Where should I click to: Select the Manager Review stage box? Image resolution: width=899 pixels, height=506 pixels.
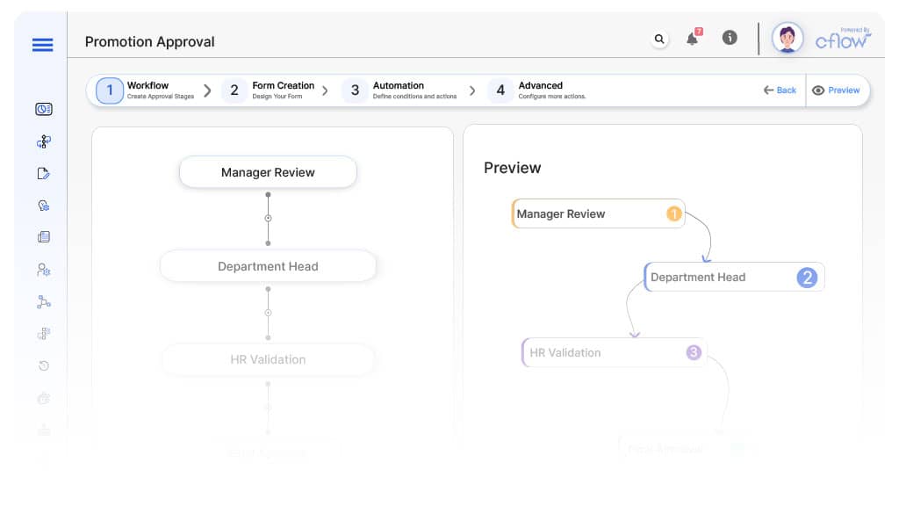(x=268, y=172)
